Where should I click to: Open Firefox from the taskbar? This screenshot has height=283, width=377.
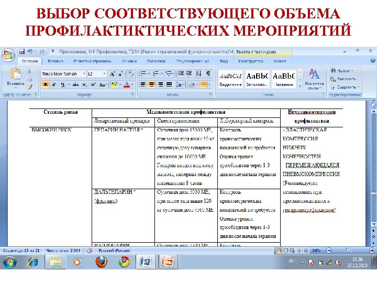coord(102,262)
